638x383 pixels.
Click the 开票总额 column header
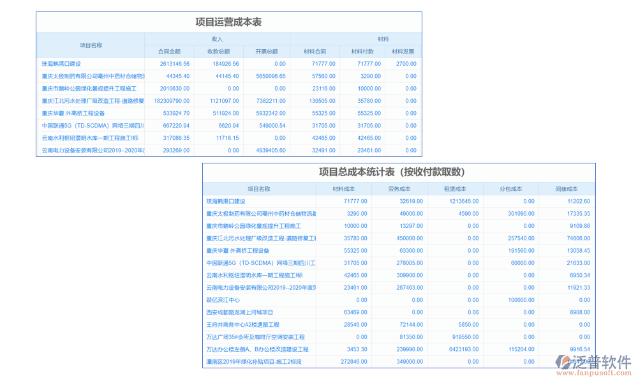point(267,52)
